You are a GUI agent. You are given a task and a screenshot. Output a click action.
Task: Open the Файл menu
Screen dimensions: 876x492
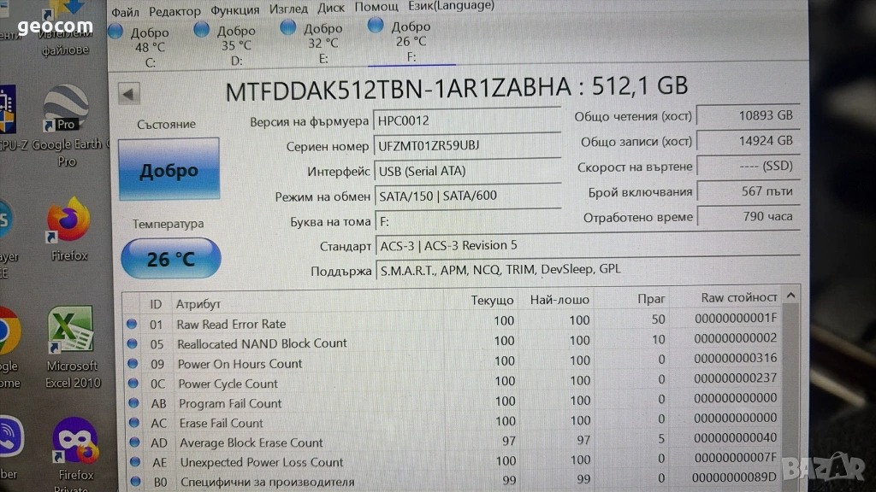coord(125,12)
